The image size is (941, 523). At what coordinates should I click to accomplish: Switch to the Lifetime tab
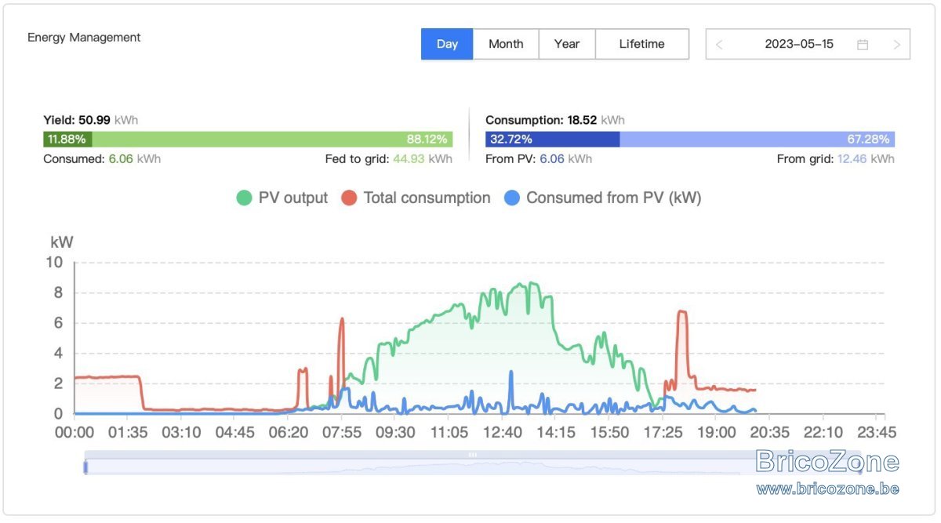point(642,44)
